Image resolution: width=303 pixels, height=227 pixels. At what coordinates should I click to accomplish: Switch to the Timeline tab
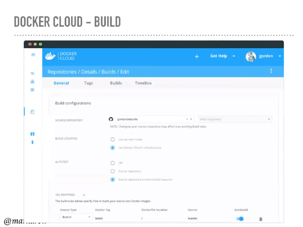point(143,83)
